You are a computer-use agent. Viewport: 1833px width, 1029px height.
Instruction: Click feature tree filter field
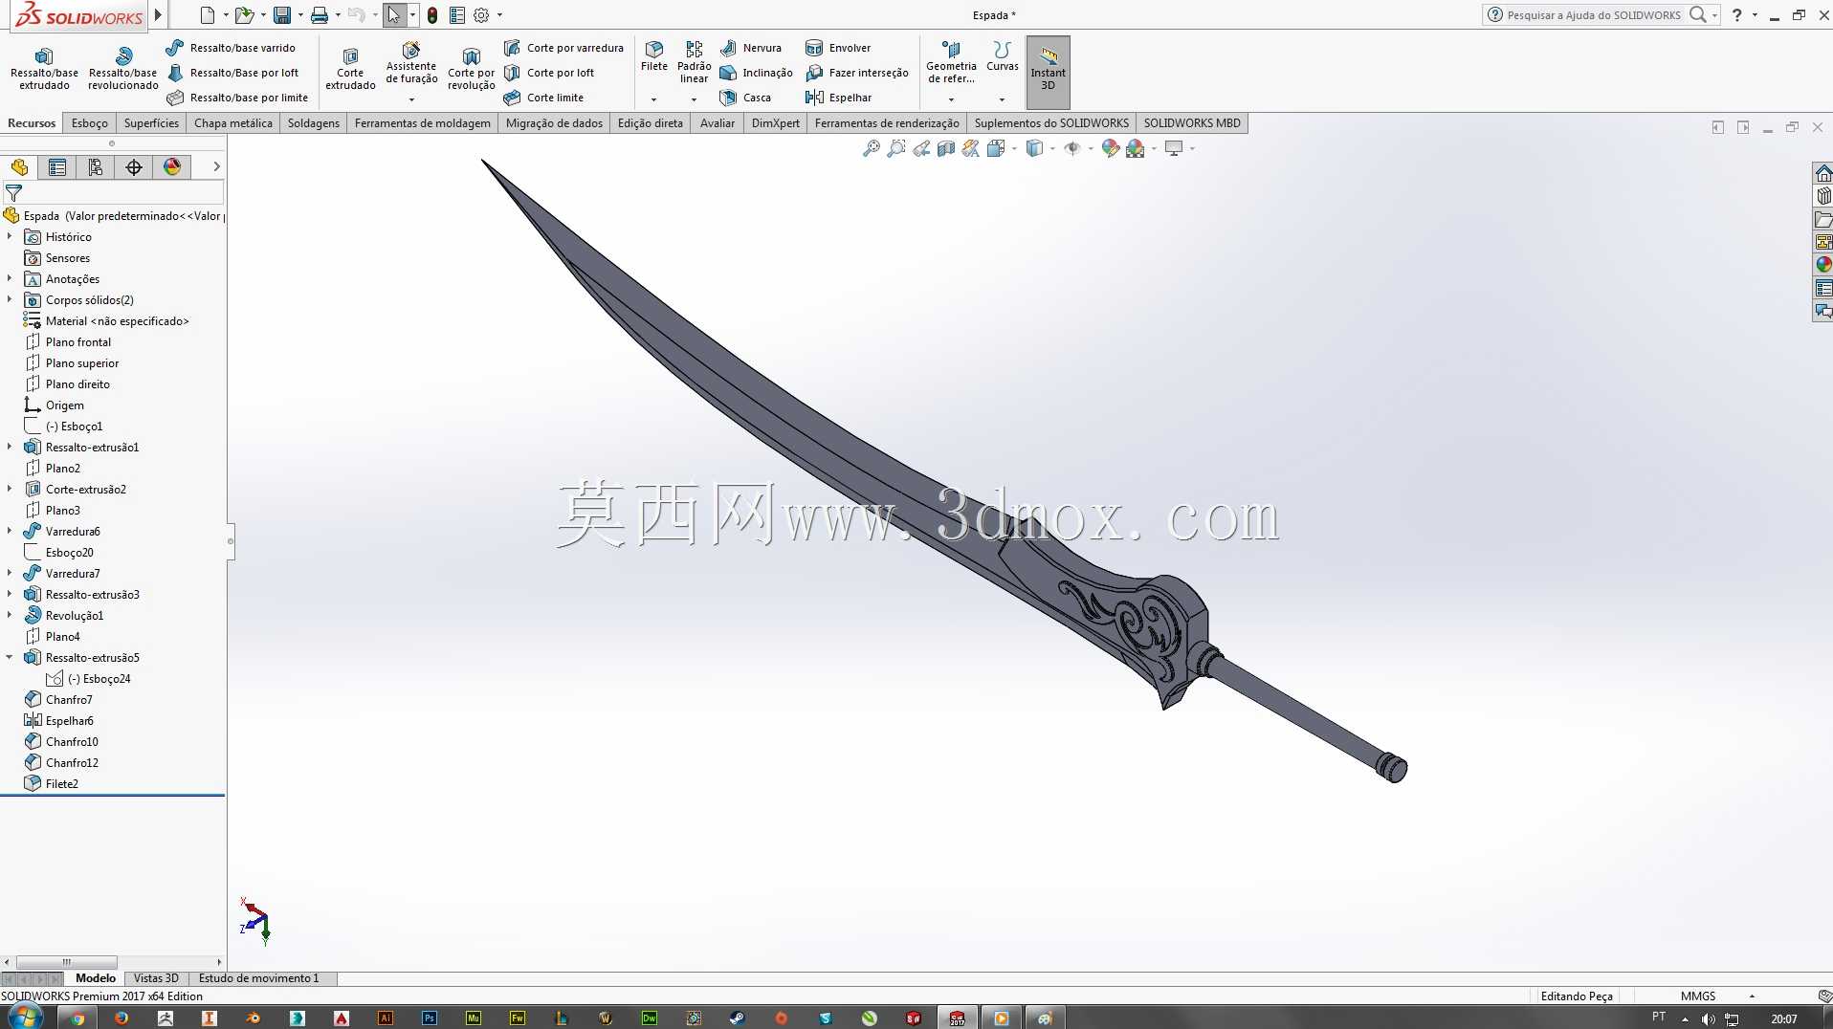[x=113, y=193]
